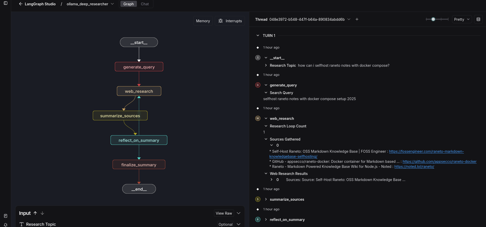Go back using LangGraph Studio arrow

pyautogui.click(x=21, y=4)
